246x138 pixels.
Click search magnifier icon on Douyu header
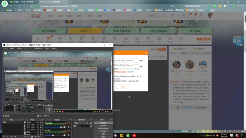click(165, 16)
